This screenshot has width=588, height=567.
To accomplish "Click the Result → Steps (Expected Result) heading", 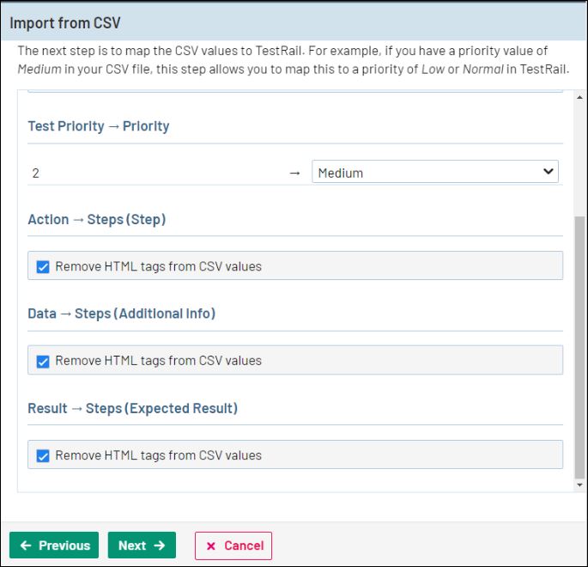I will coord(133,408).
